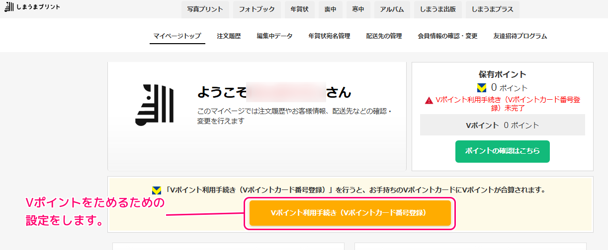Screen dimensions: 608x250
Task: Go to the 寒中 category
Action: click(358, 9)
